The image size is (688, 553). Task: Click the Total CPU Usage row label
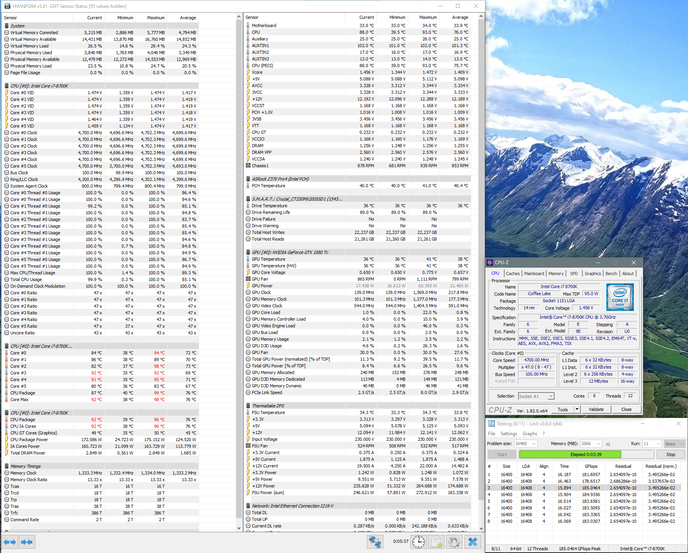(x=26, y=279)
